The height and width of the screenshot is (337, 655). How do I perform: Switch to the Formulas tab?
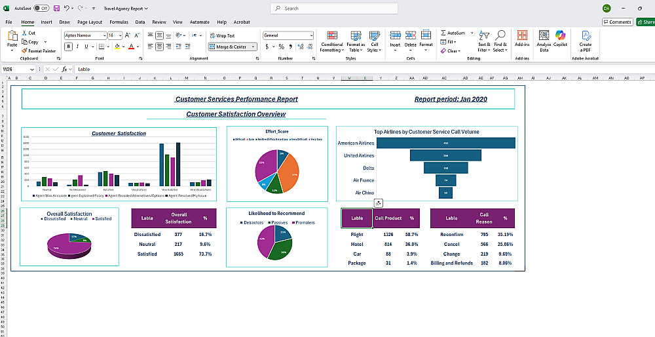click(119, 22)
